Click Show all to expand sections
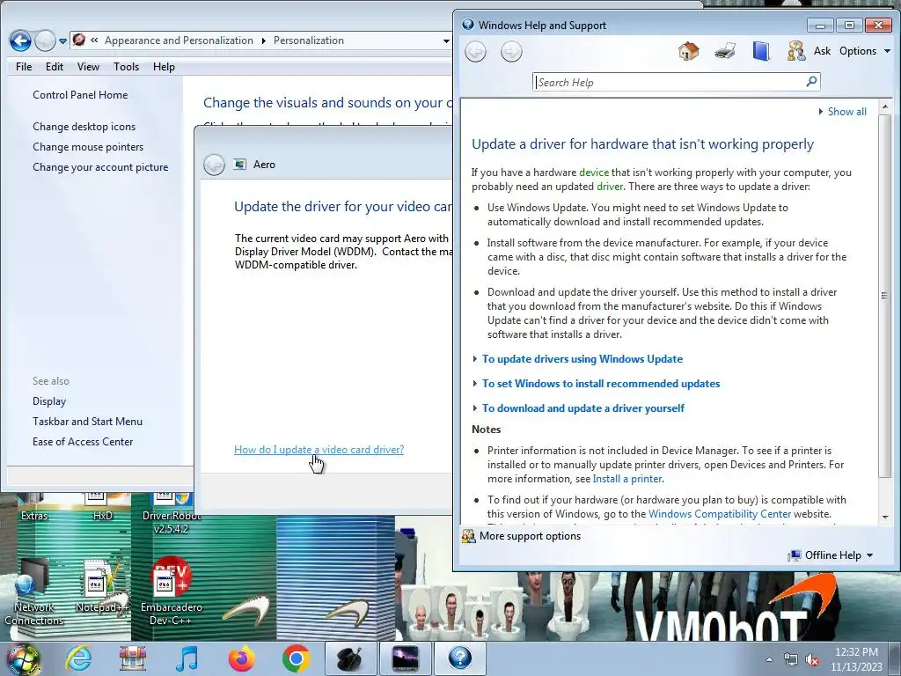The width and height of the screenshot is (901, 676). click(x=846, y=112)
